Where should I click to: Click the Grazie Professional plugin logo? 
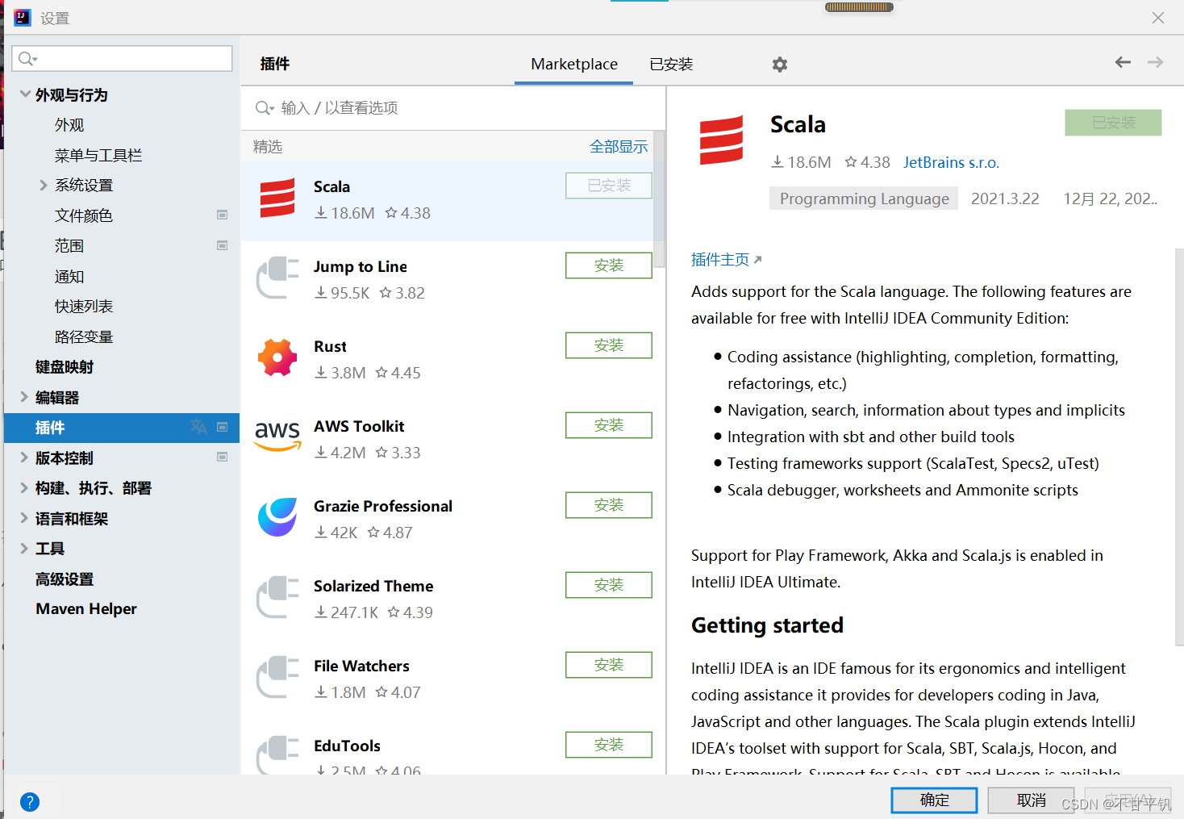coord(277,517)
